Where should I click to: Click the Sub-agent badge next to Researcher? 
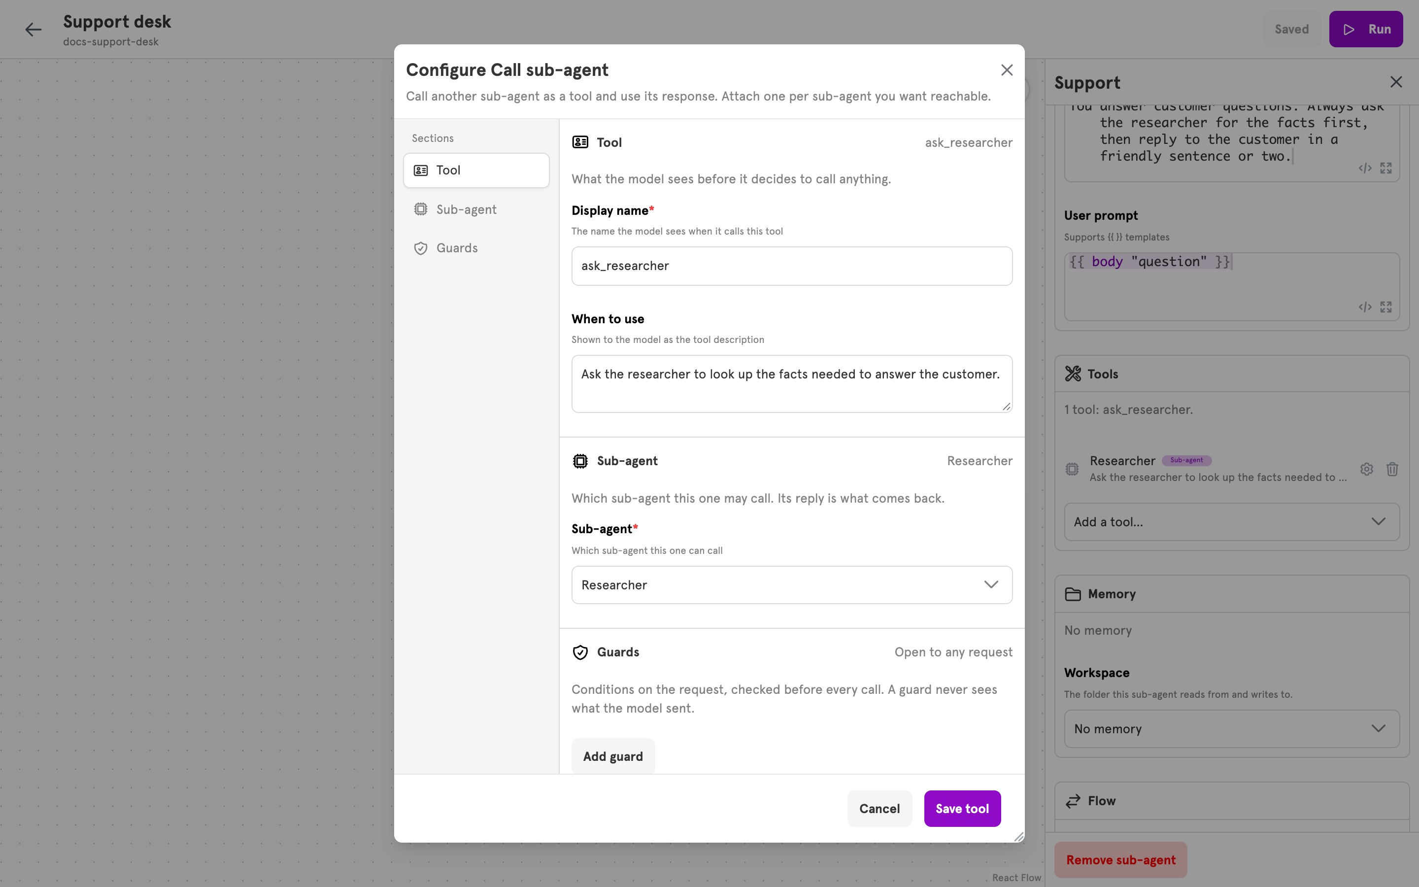pyautogui.click(x=1186, y=461)
